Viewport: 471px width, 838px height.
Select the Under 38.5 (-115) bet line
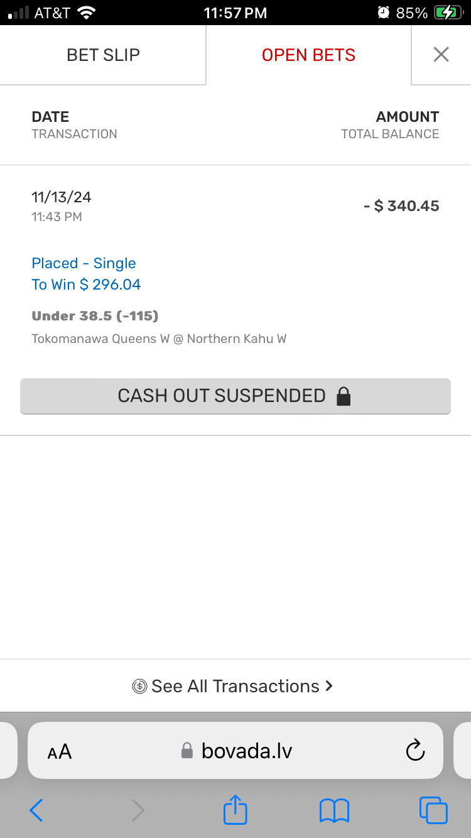click(95, 316)
